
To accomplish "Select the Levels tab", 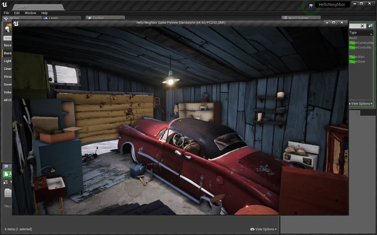I will 61,18.
